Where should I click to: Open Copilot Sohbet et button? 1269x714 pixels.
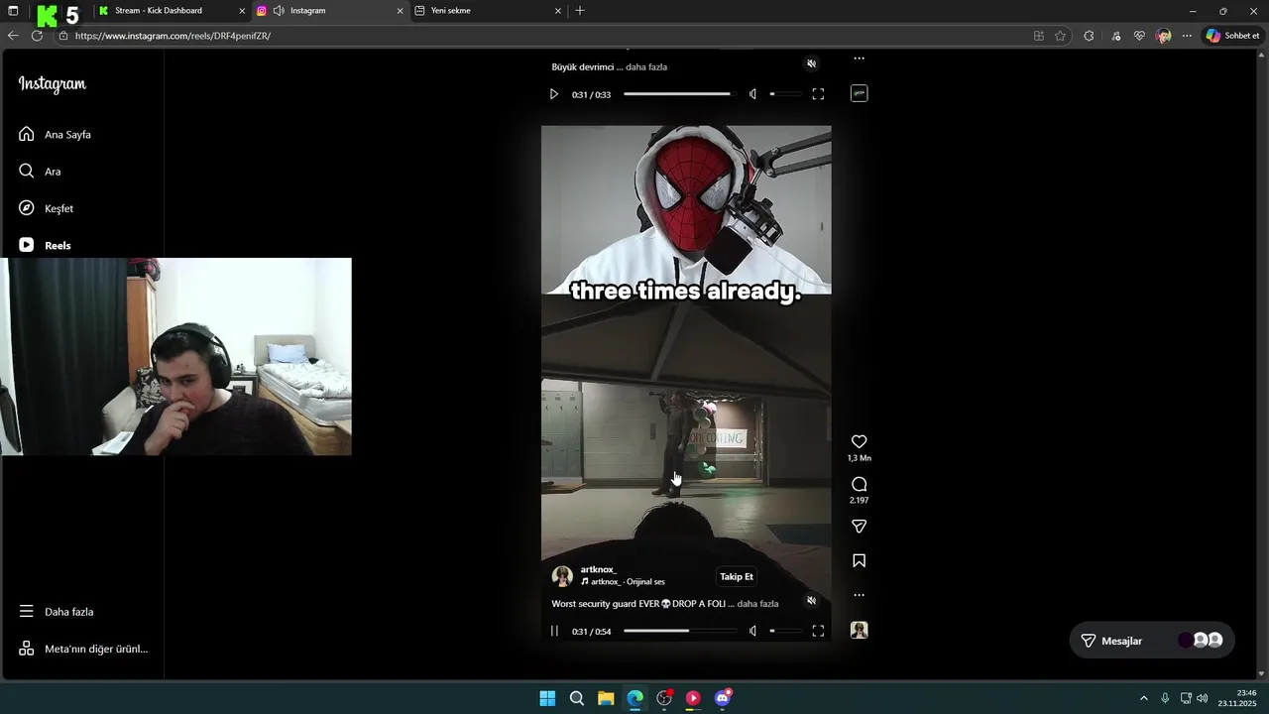click(x=1232, y=36)
